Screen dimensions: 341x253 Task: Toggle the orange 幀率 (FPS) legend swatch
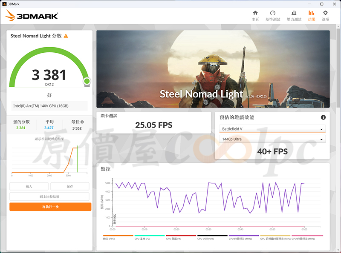click(x=118, y=236)
